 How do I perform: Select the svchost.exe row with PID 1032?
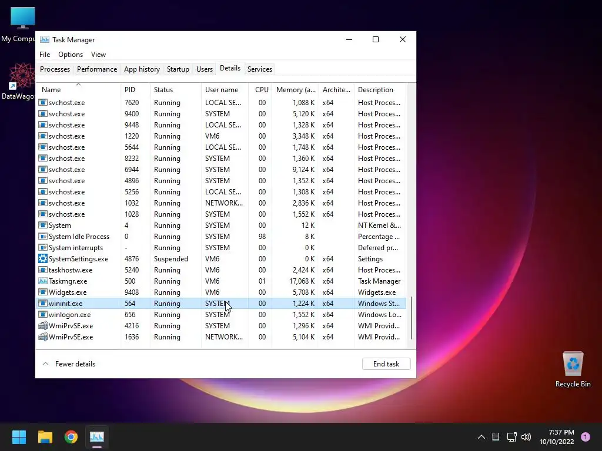point(221,203)
